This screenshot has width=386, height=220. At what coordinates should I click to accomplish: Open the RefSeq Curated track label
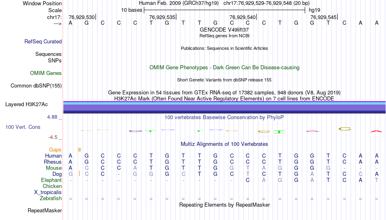point(43,41)
